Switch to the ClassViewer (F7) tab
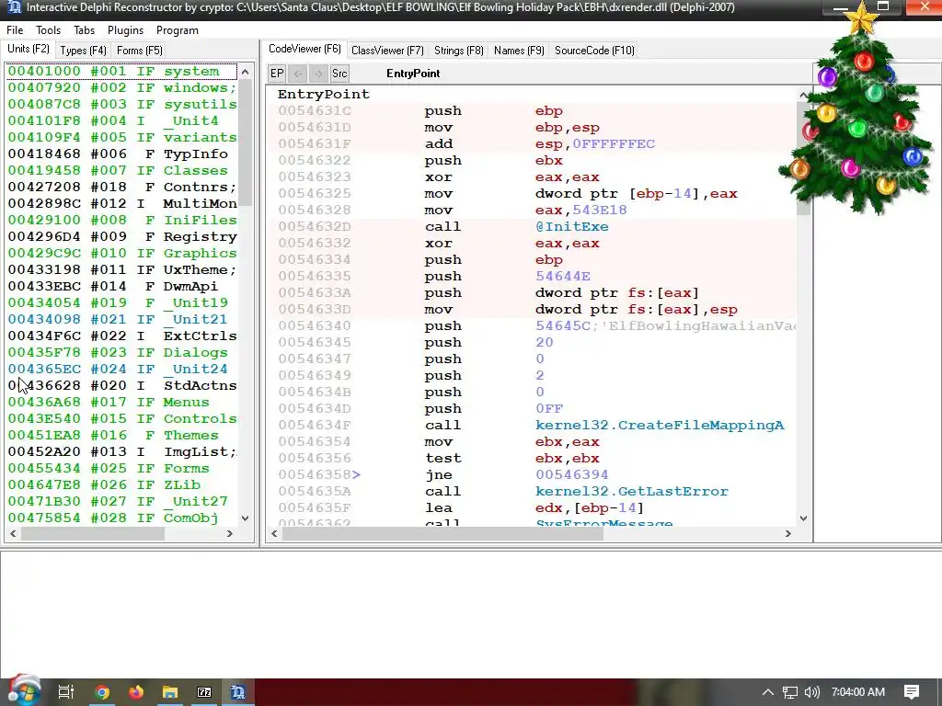The width and height of the screenshot is (942, 706). pyautogui.click(x=387, y=51)
